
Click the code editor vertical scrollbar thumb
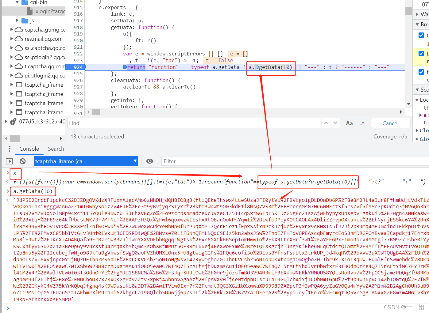[x=408, y=11]
